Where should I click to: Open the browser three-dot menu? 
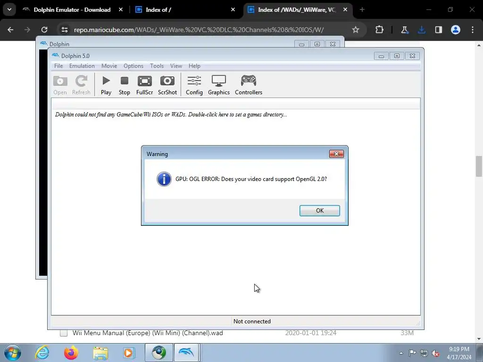(x=473, y=30)
